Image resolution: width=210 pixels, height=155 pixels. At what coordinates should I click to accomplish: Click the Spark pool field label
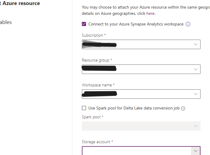coord(91,117)
